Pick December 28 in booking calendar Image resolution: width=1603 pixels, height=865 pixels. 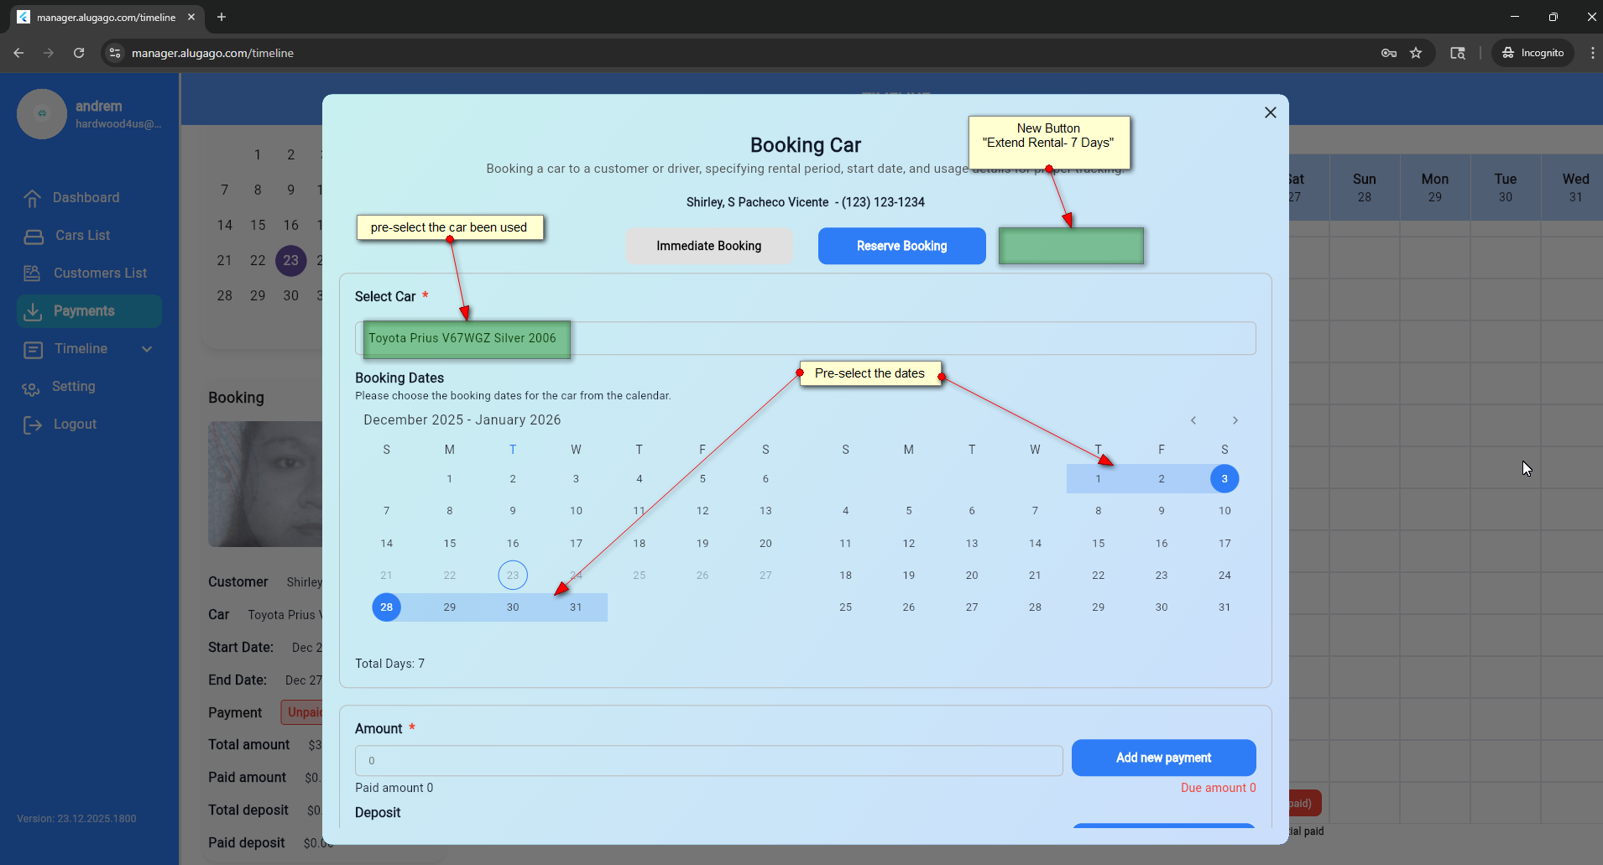(386, 607)
